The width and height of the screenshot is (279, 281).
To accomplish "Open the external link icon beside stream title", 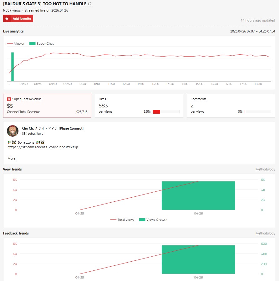I will point(89,4).
